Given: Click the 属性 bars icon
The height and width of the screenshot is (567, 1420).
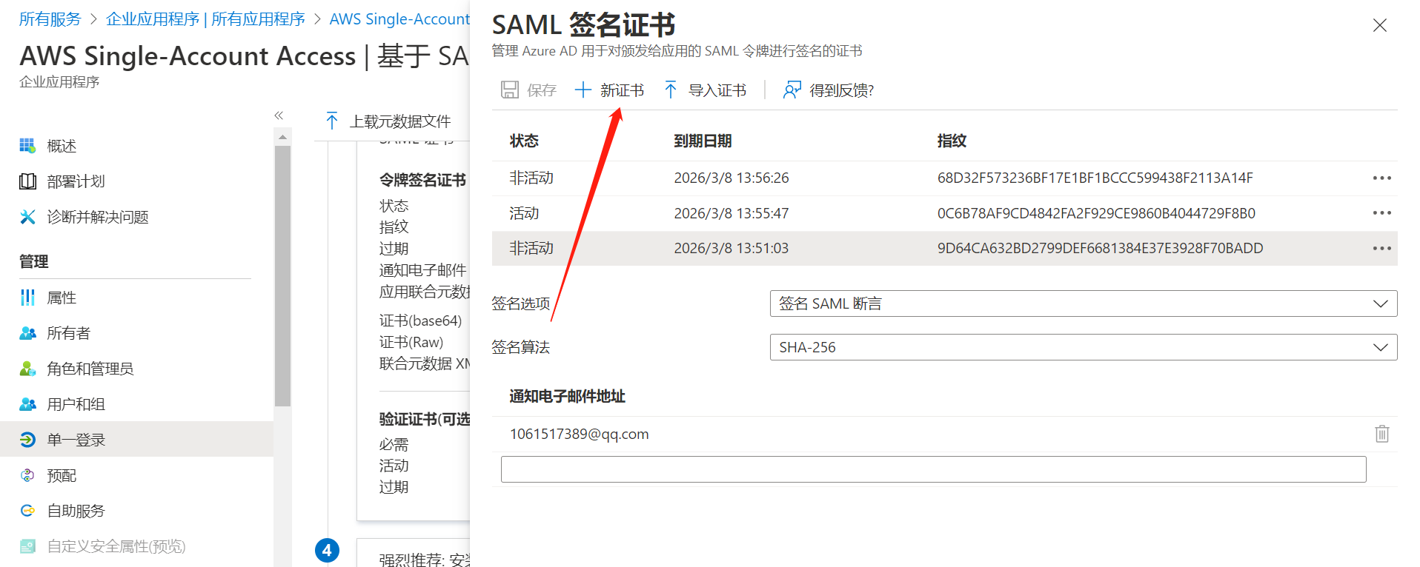Looking at the screenshot, I should click(27, 298).
